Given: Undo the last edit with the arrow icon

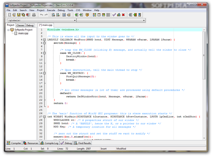Looking at the screenshot, I should pos(42,15).
